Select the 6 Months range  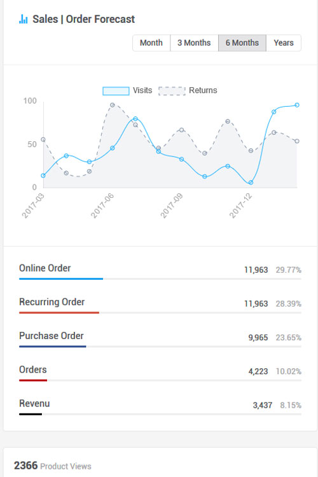coord(242,43)
